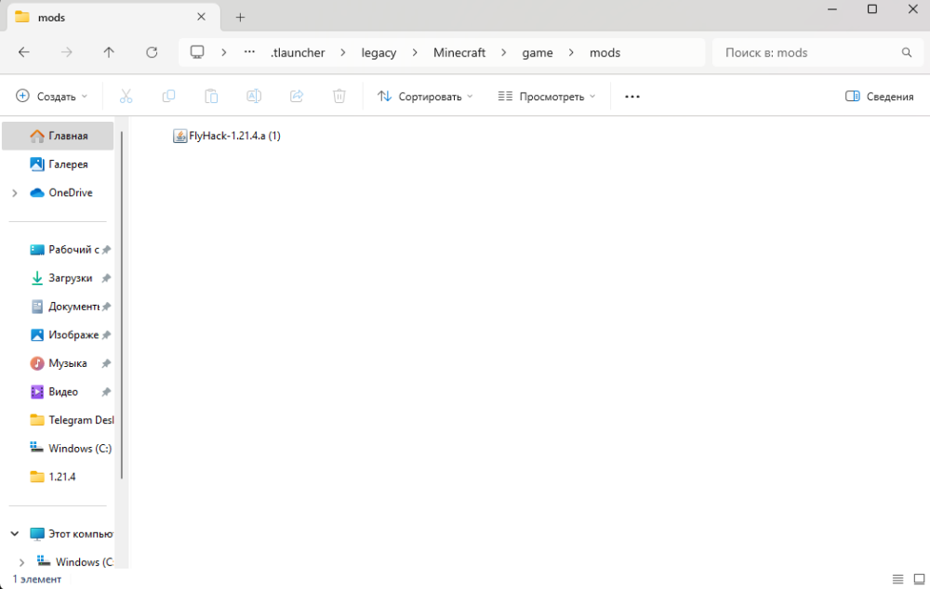The width and height of the screenshot is (930, 589).
Task: Select FlyHack-1.21.4.a (1) file
Action: 227,136
